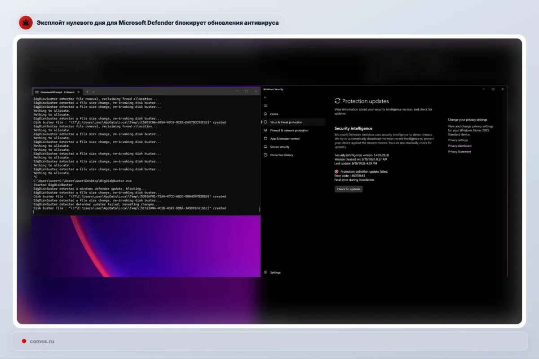
Task: Click the Russian headline about Microsoft Defender exploit
Action: click(158, 23)
